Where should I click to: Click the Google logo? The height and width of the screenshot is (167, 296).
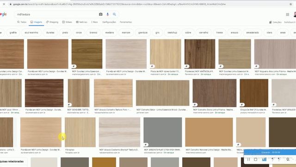tap(3, 14)
